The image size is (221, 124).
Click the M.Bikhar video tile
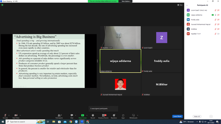coord(162,84)
